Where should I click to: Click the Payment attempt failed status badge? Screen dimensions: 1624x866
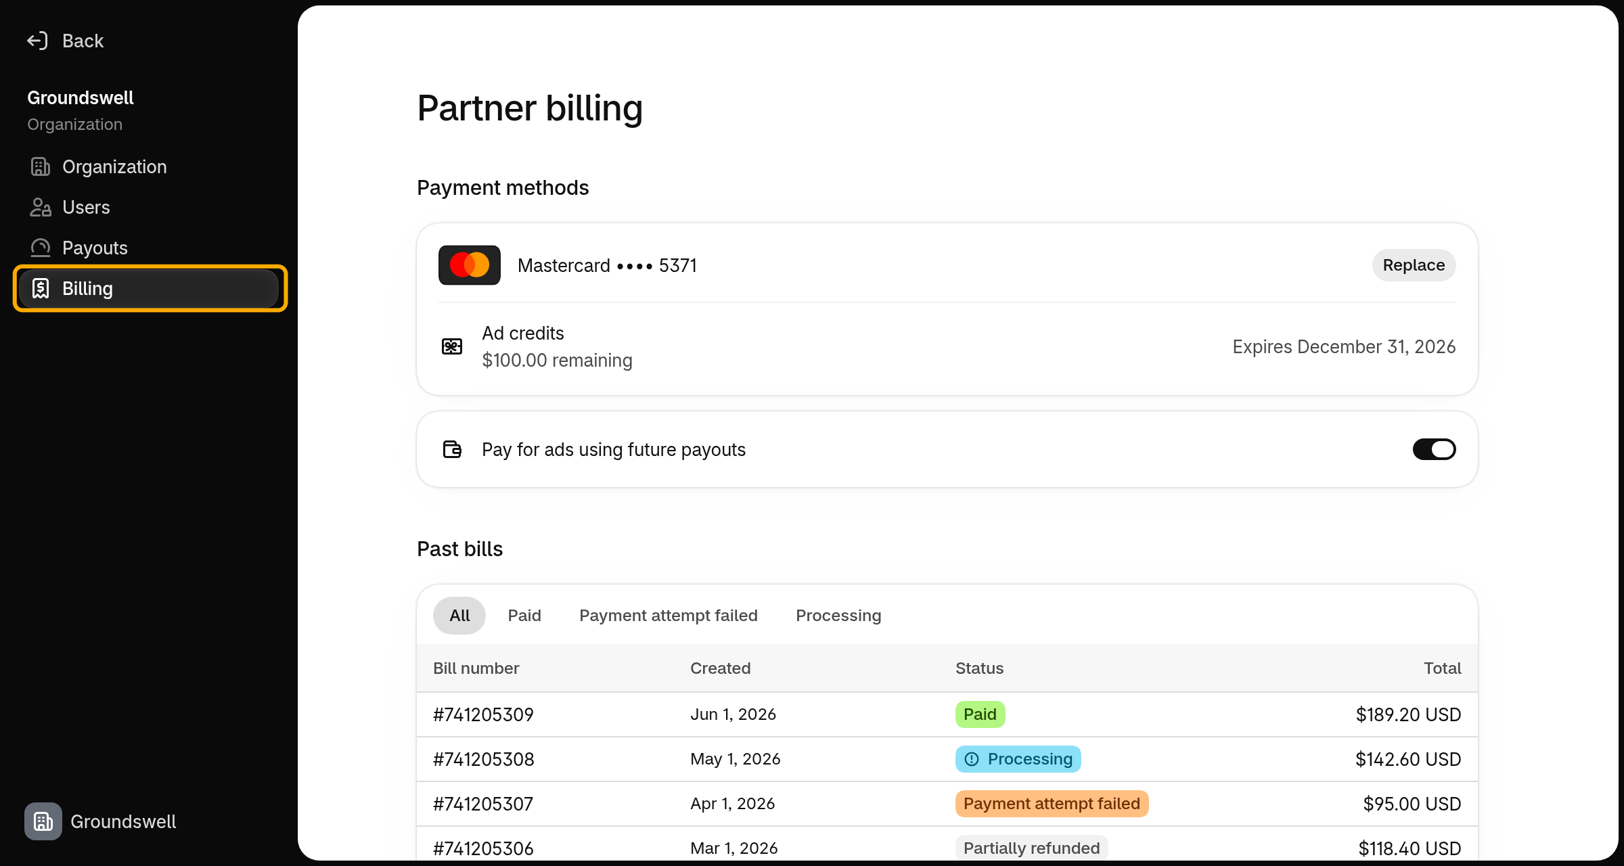1052,804
